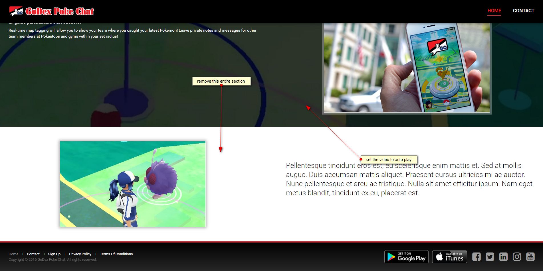Open the Twitter social icon
Image resolution: width=543 pixels, height=271 pixels.
[490, 257]
